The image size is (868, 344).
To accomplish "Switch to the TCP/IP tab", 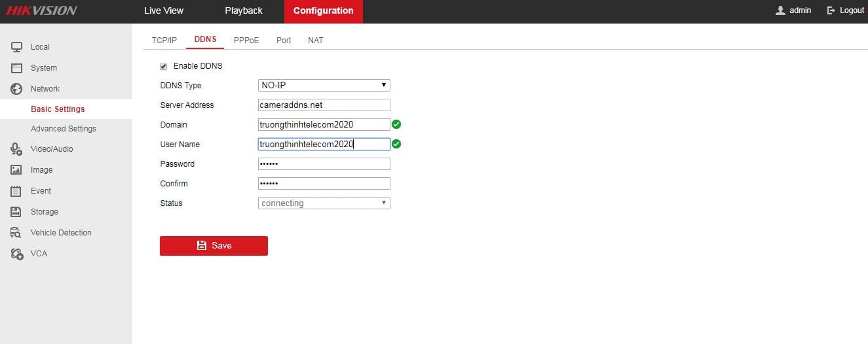I will [164, 41].
